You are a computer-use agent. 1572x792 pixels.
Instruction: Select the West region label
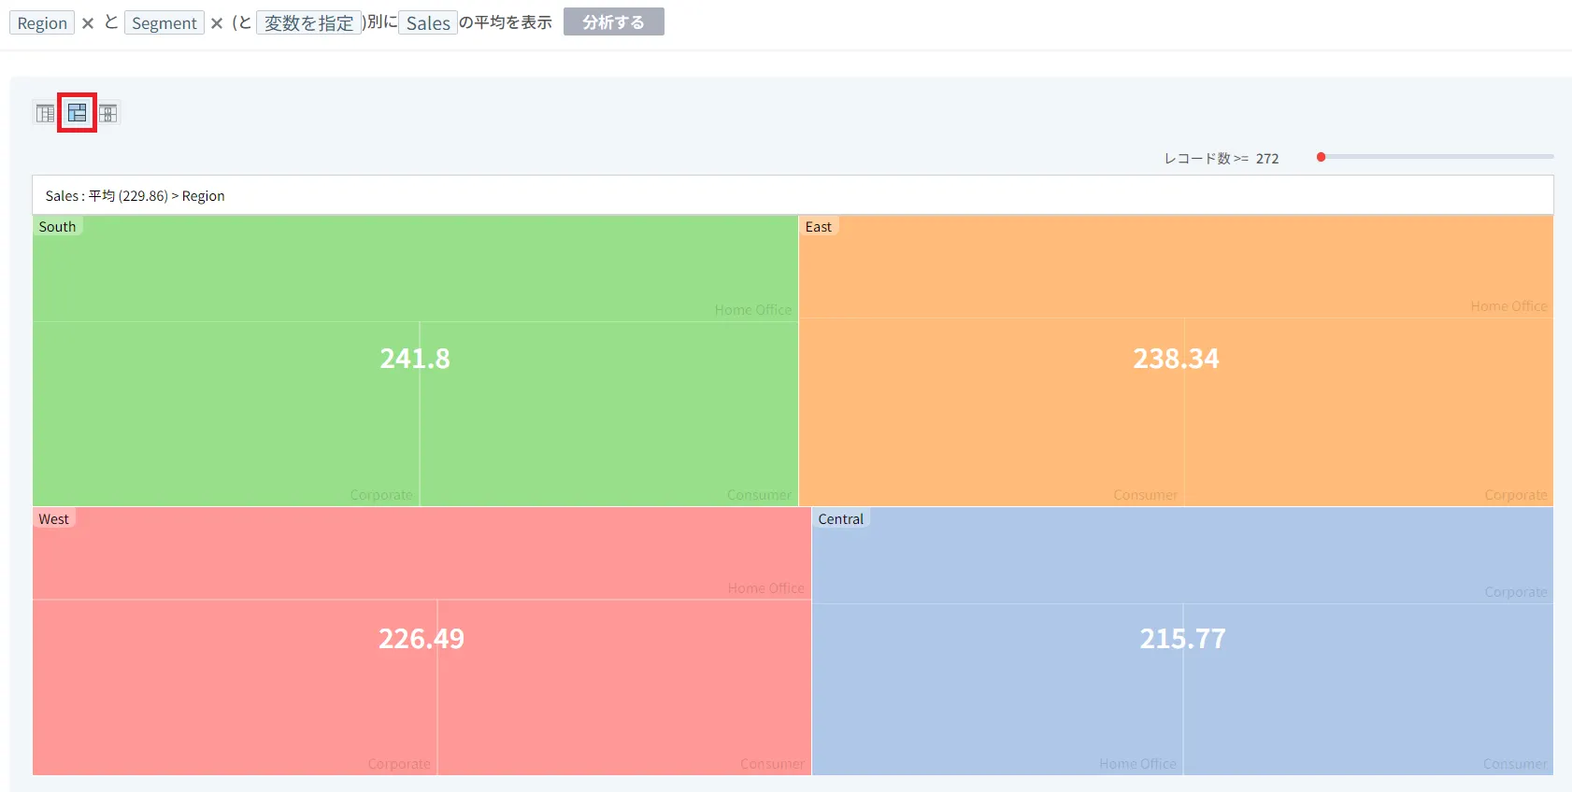pos(54,519)
